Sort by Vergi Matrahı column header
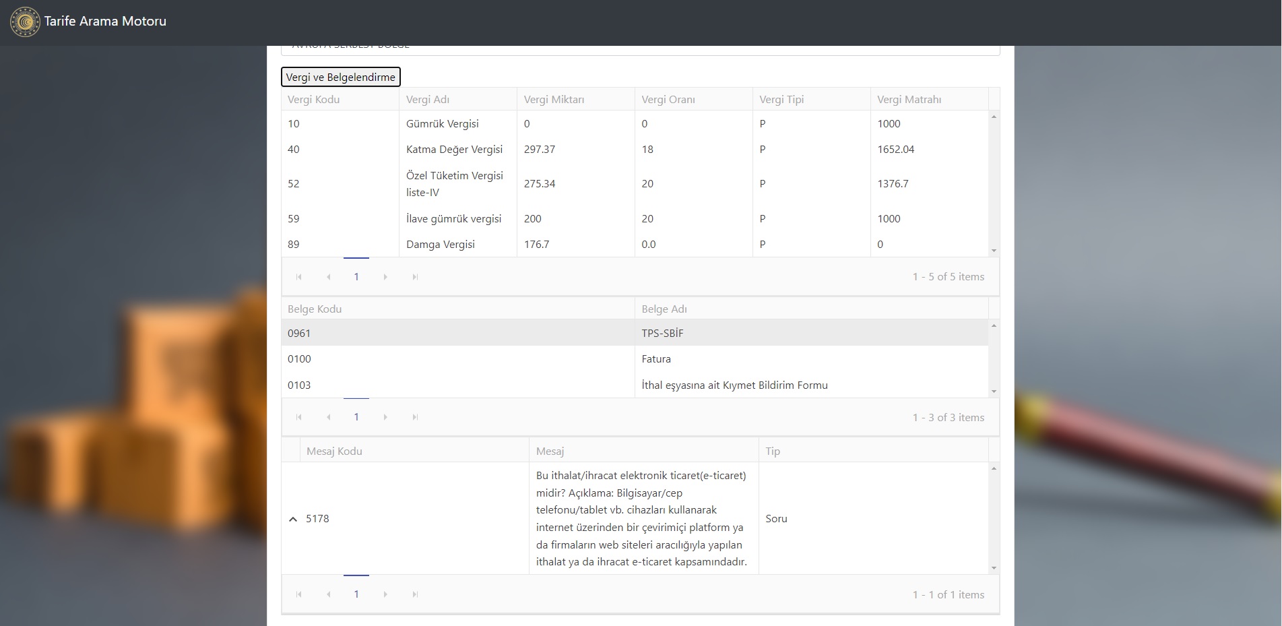 pos(930,99)
